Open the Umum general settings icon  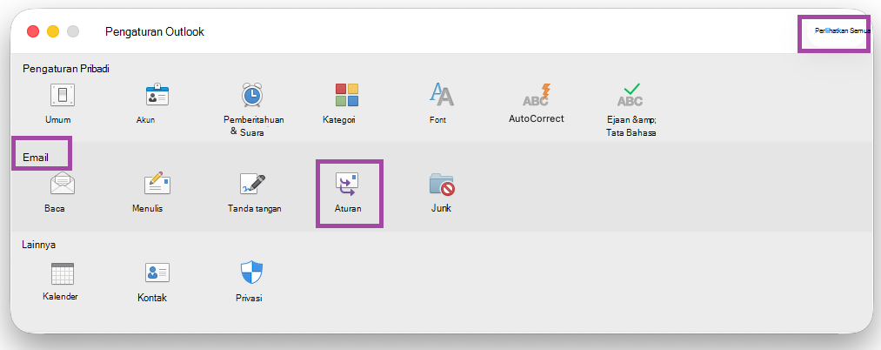pyautogui.click(x=63, y=95)
